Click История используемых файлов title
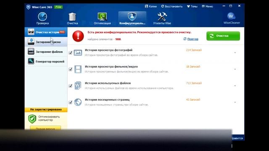This screenshot has width=269, height=151. (108, 83)
